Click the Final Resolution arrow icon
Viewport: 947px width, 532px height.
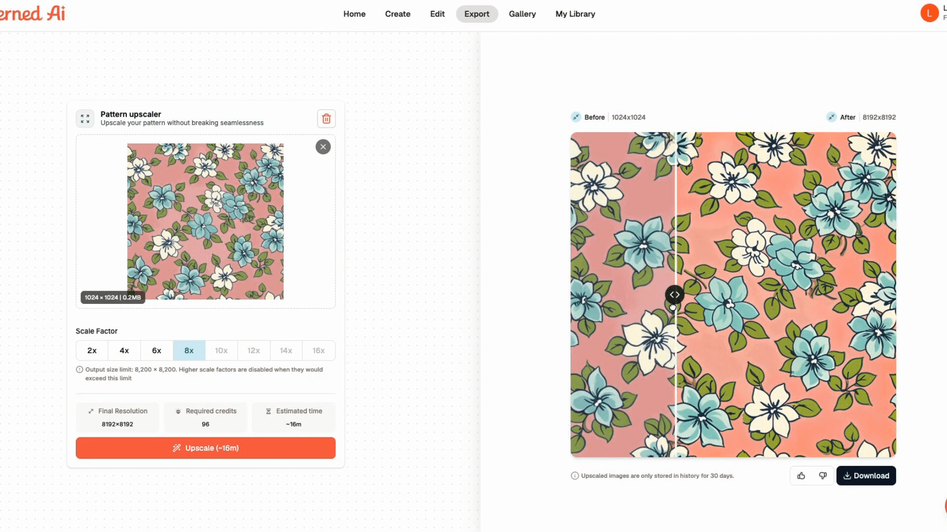coord(91,411)
